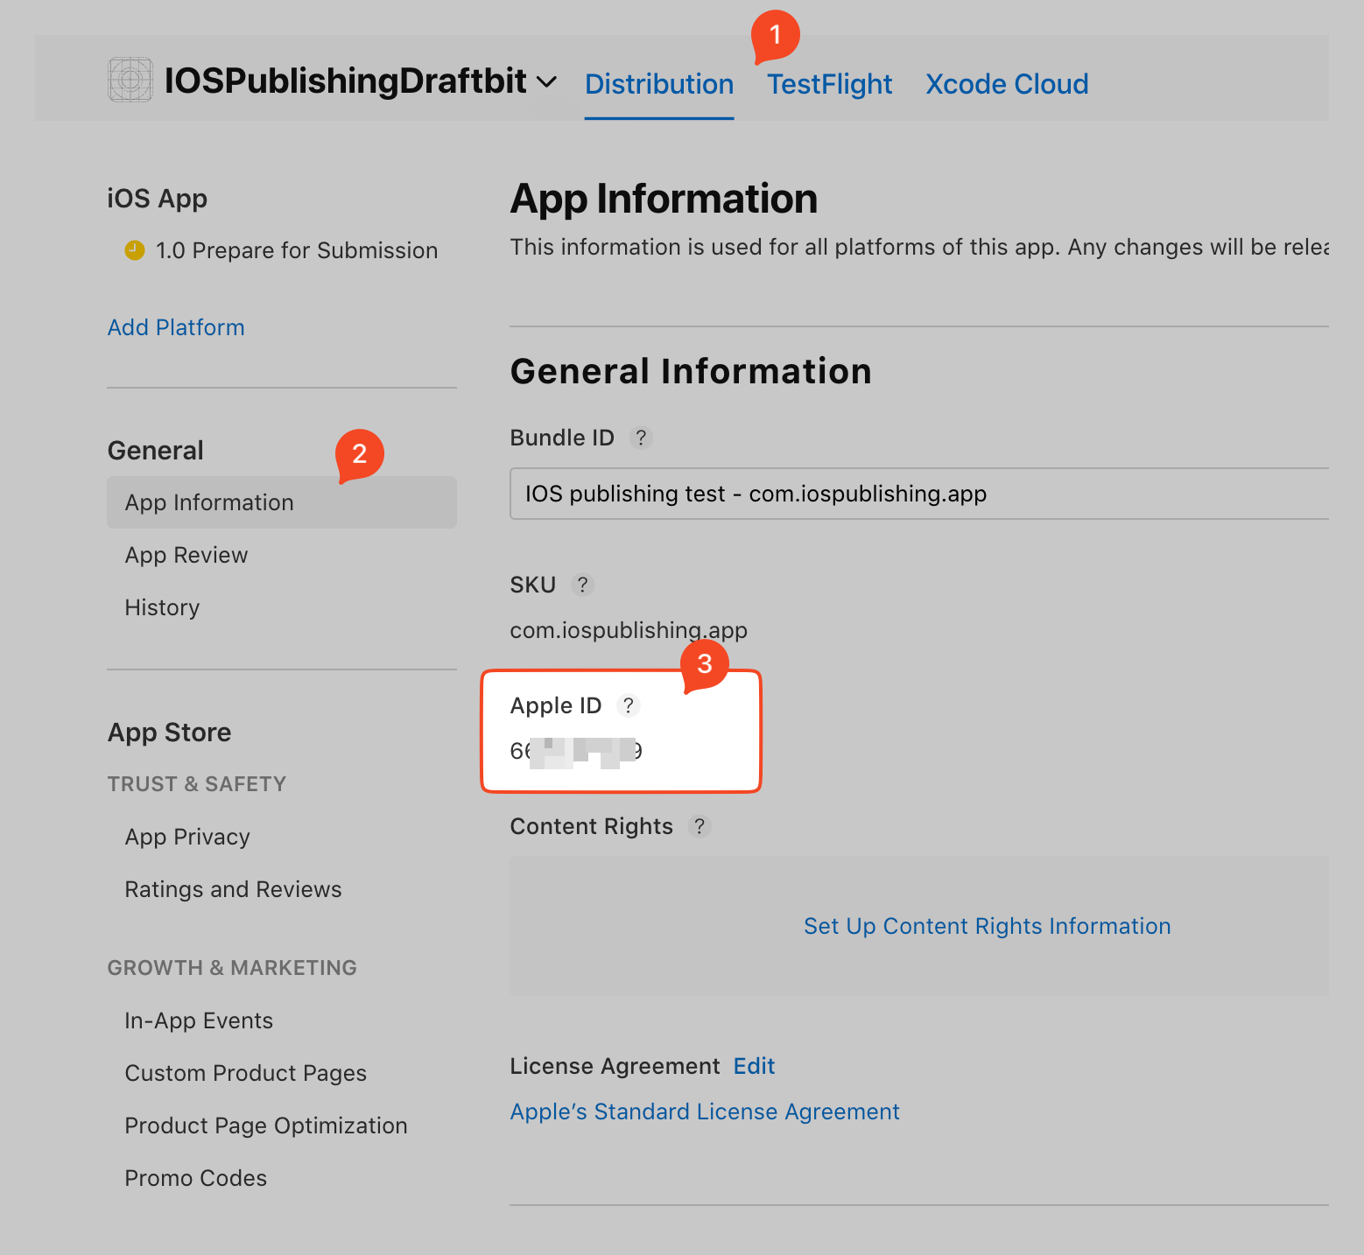1364x1255 pixels.
Task: Click the Bundle ID value field
Action: [x=918, y=494]
